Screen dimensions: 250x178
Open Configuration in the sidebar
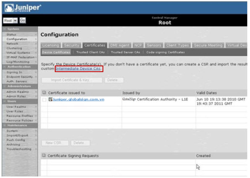coord(17,39)
